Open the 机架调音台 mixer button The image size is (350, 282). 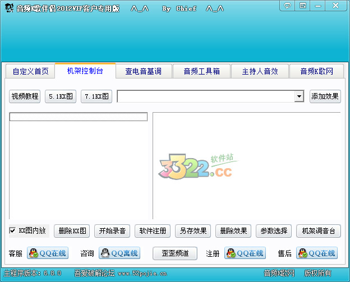tap(319, 231)
